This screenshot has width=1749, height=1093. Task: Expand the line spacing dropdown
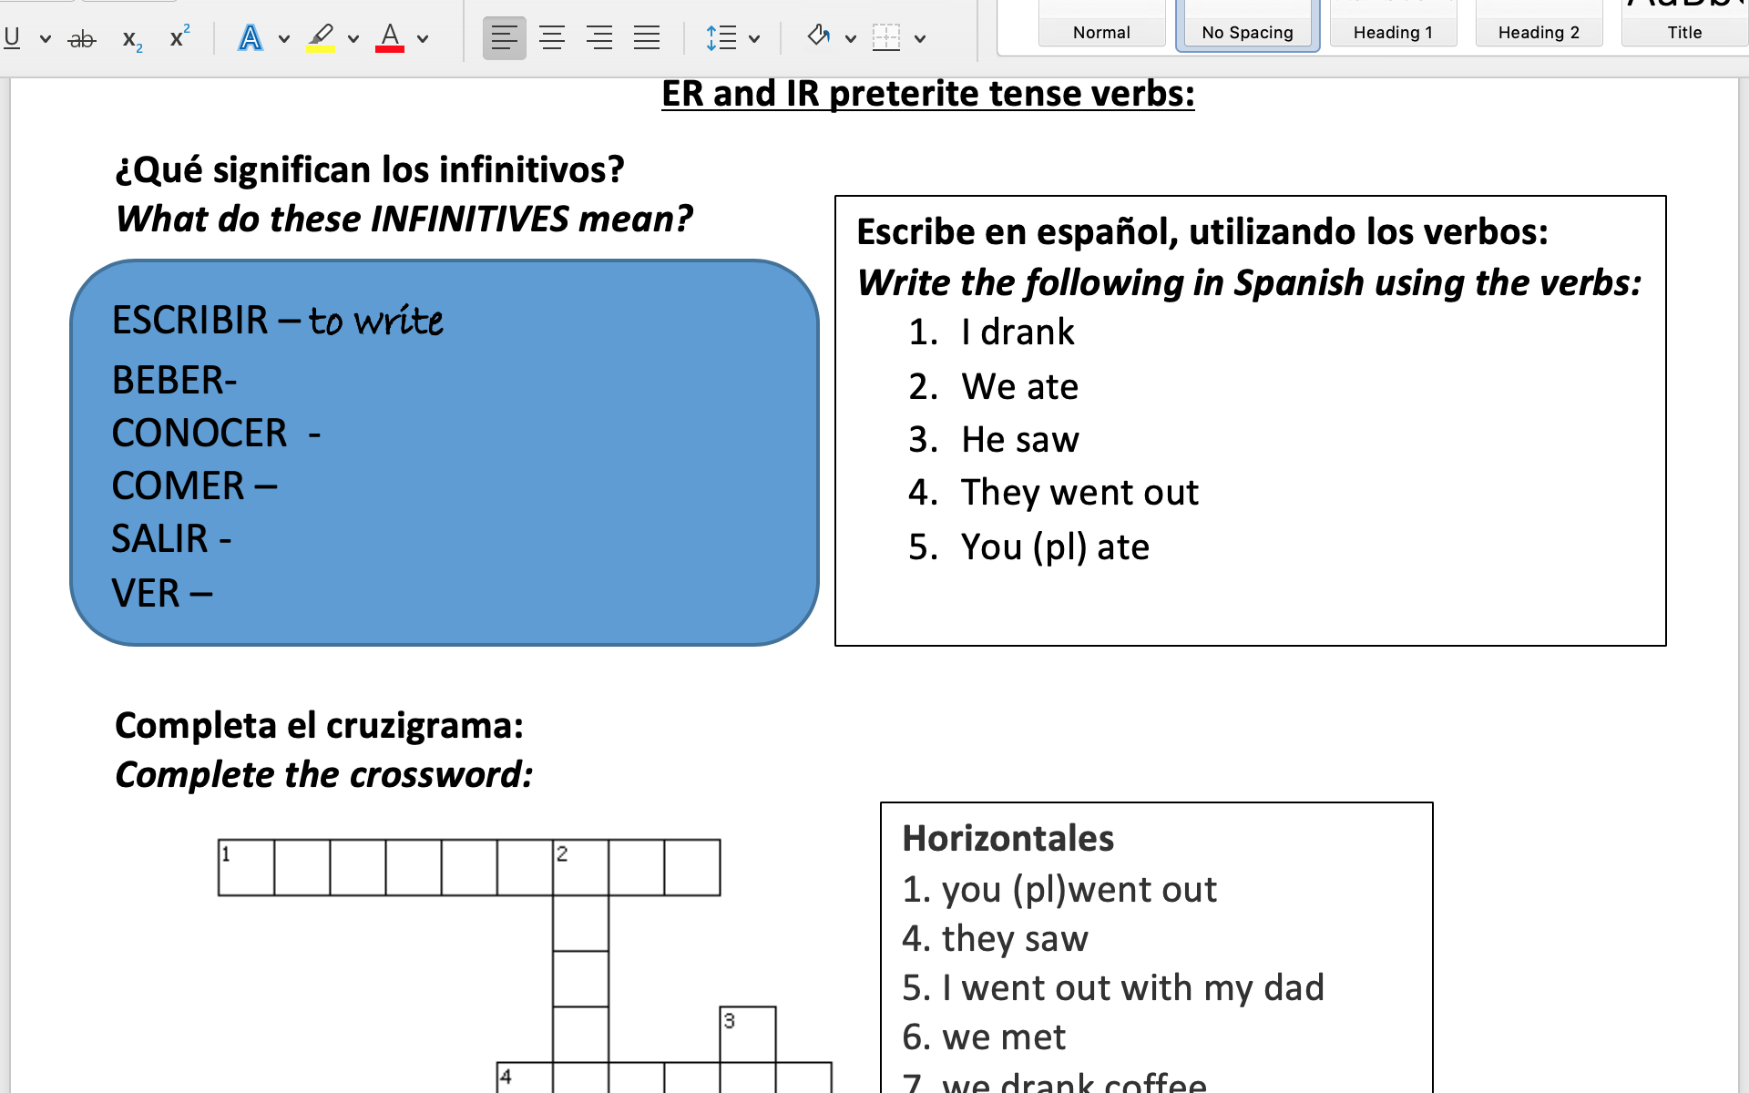754,39
